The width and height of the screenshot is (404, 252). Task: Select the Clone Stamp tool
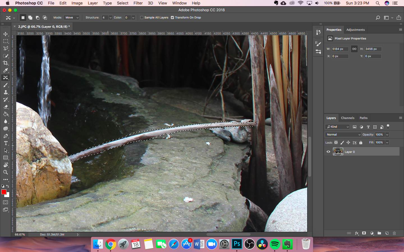6,92
